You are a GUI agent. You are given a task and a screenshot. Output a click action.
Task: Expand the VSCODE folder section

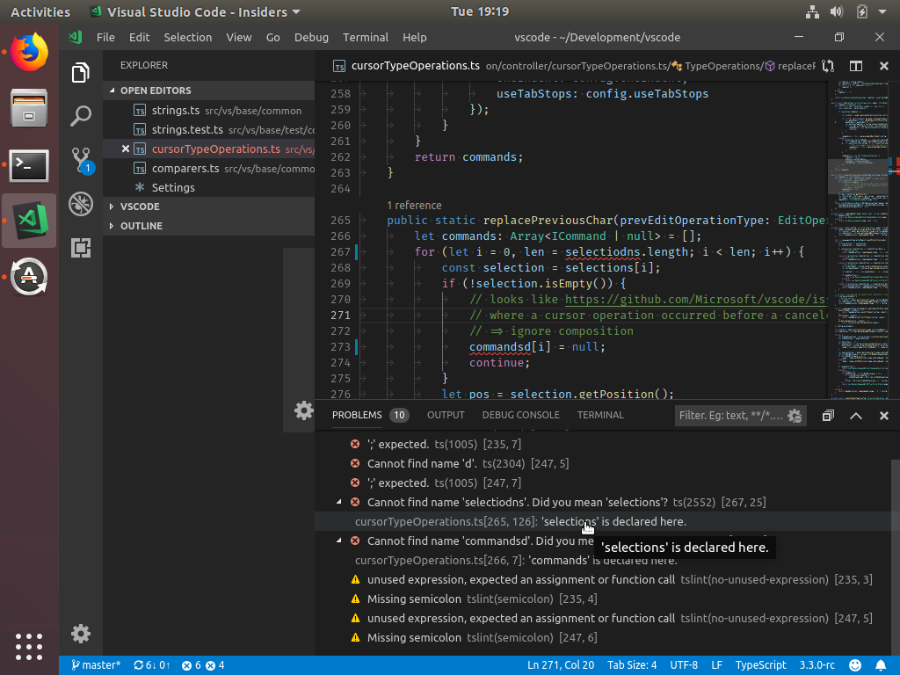(x=140, y=207)
